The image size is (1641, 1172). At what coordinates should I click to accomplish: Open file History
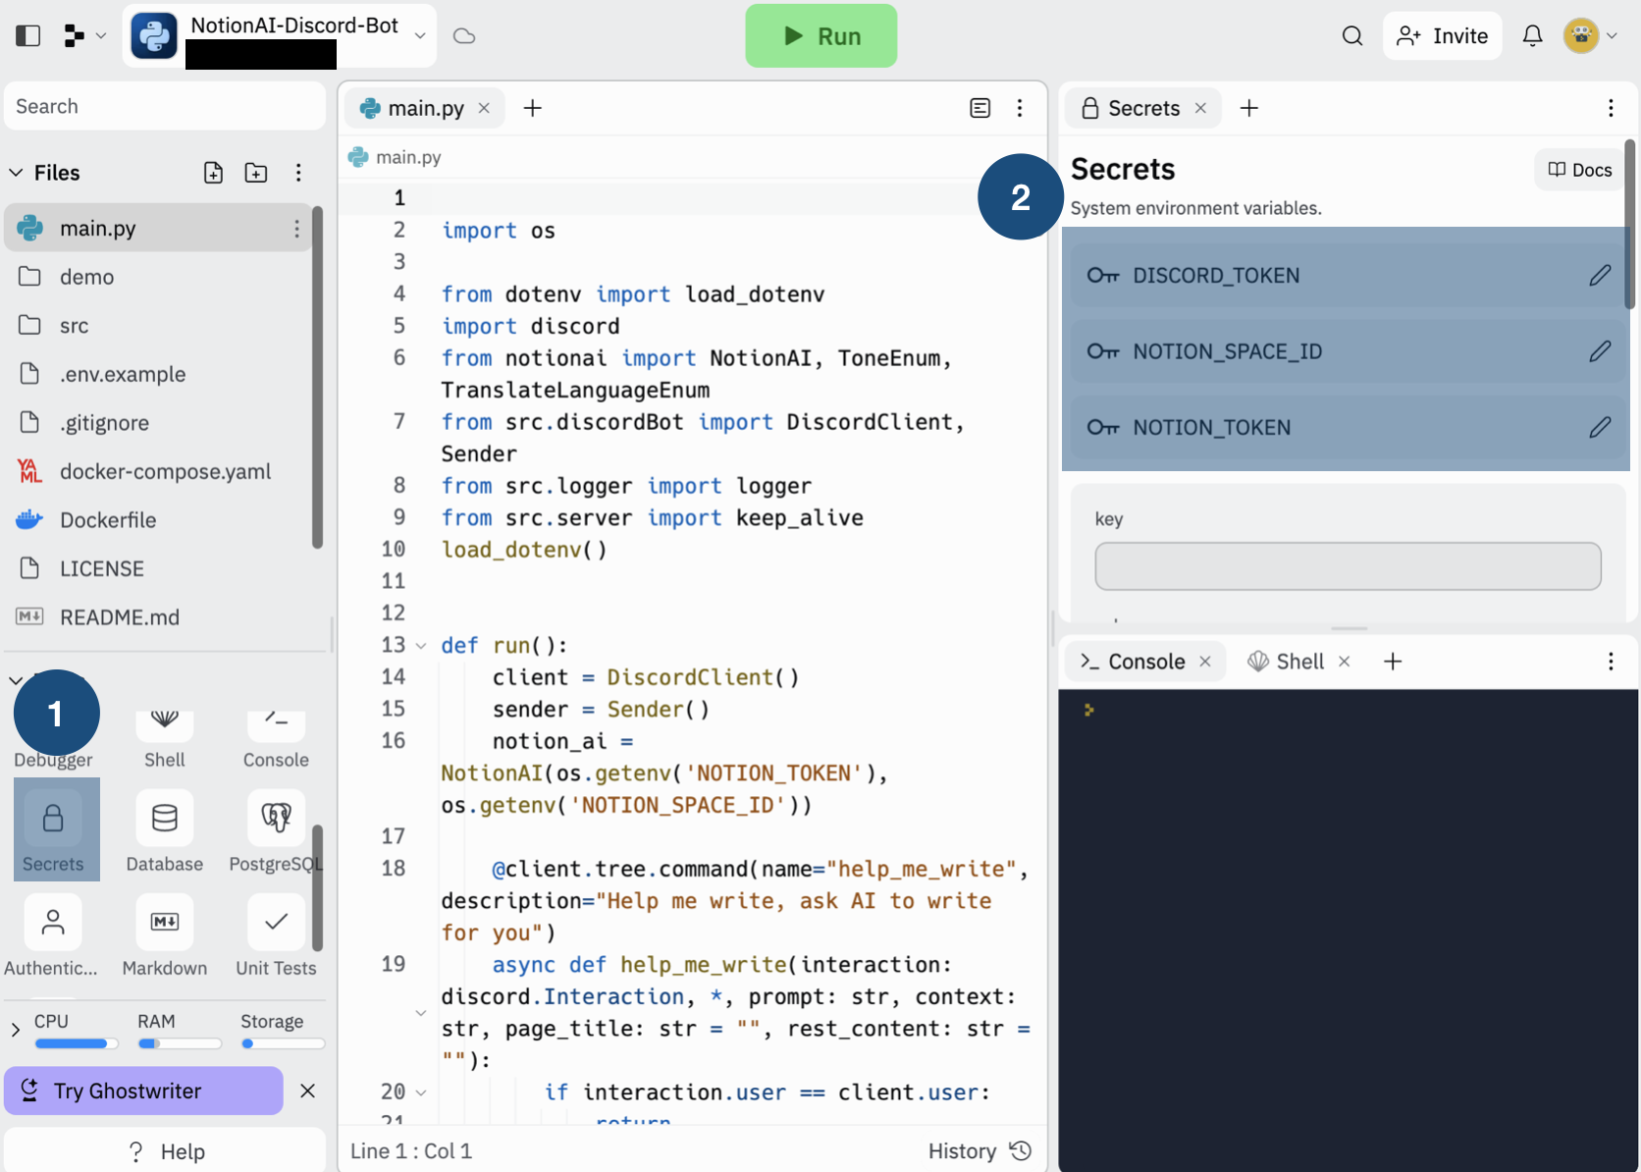click(979, 1151)
